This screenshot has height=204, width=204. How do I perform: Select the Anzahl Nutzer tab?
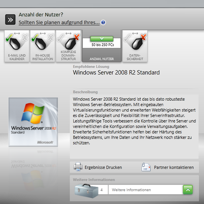click(x=102, y=46)
